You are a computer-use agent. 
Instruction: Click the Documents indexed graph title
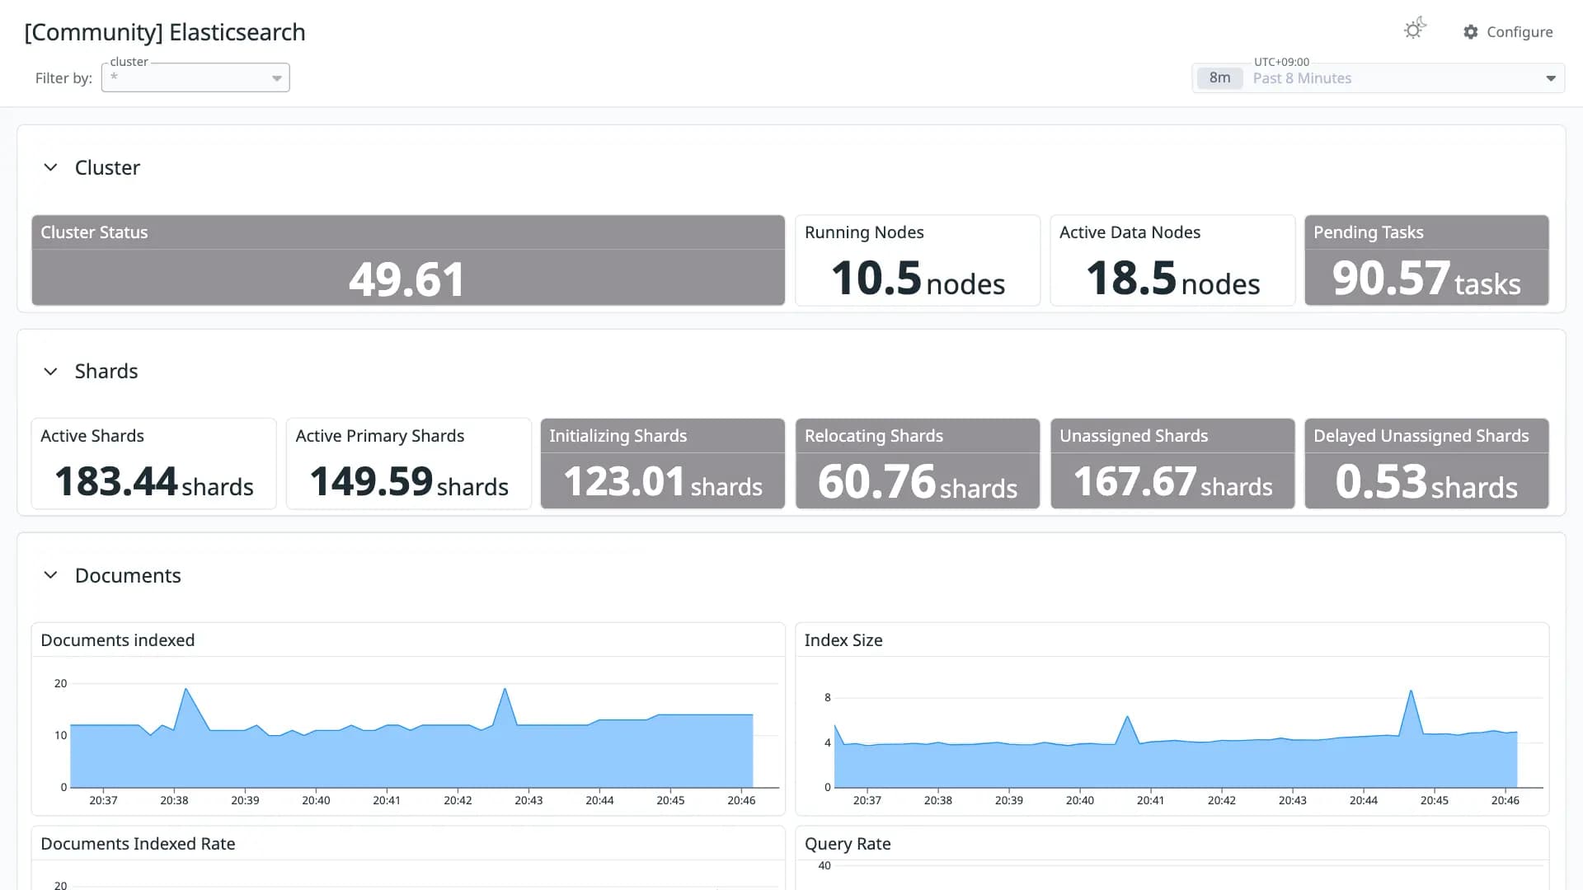pyautogui.click(x=118, y=640)
